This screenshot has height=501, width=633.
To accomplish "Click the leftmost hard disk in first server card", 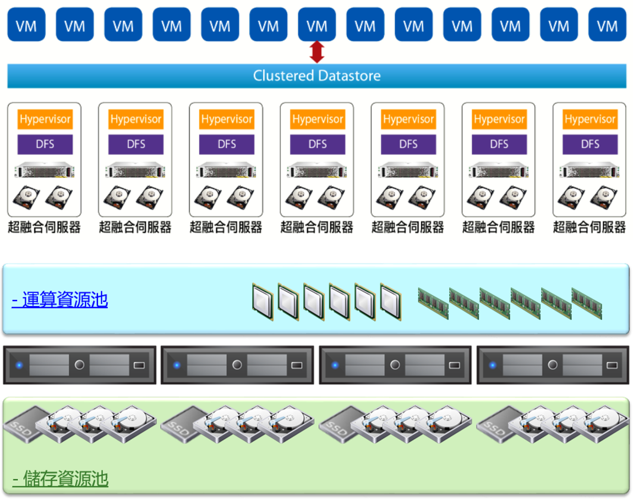I will 26,198.
